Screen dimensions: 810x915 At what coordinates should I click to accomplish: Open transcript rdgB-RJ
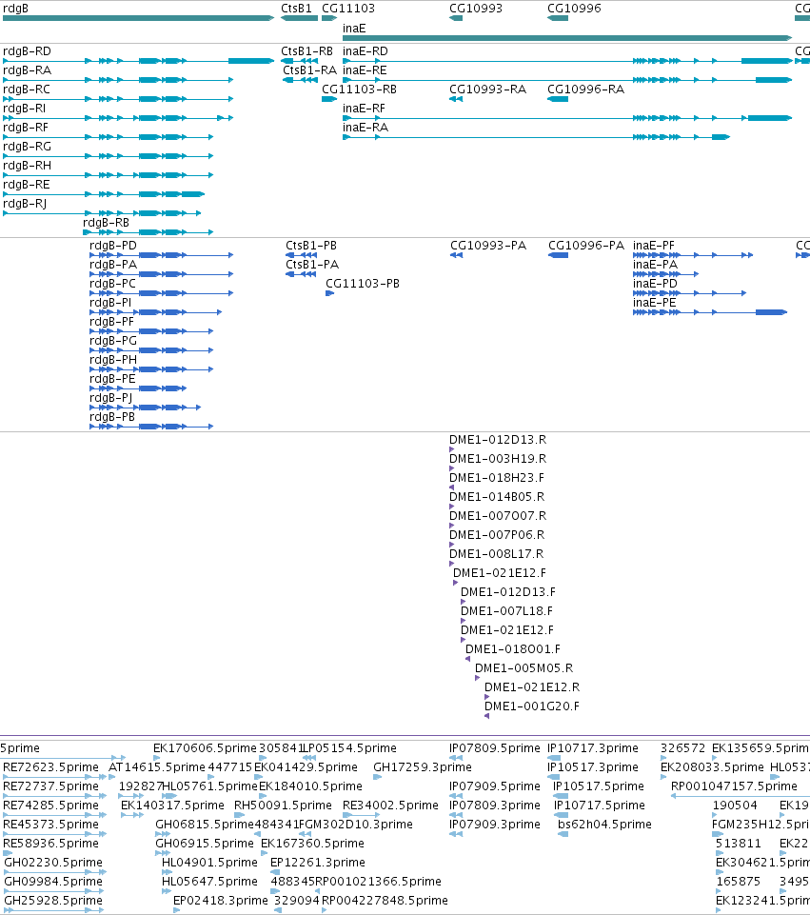(25, 204)
